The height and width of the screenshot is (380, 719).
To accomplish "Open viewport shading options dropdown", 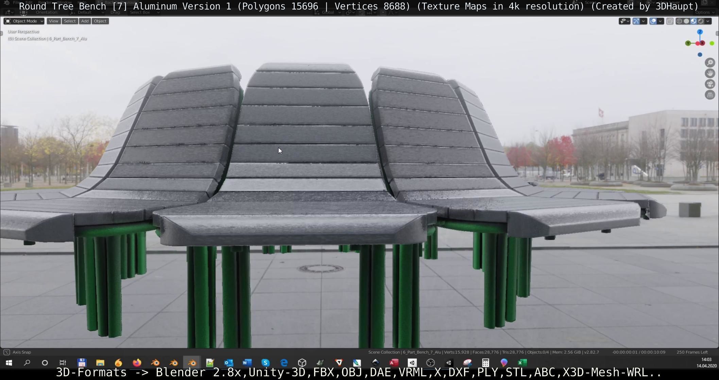I will pos(708,21).
